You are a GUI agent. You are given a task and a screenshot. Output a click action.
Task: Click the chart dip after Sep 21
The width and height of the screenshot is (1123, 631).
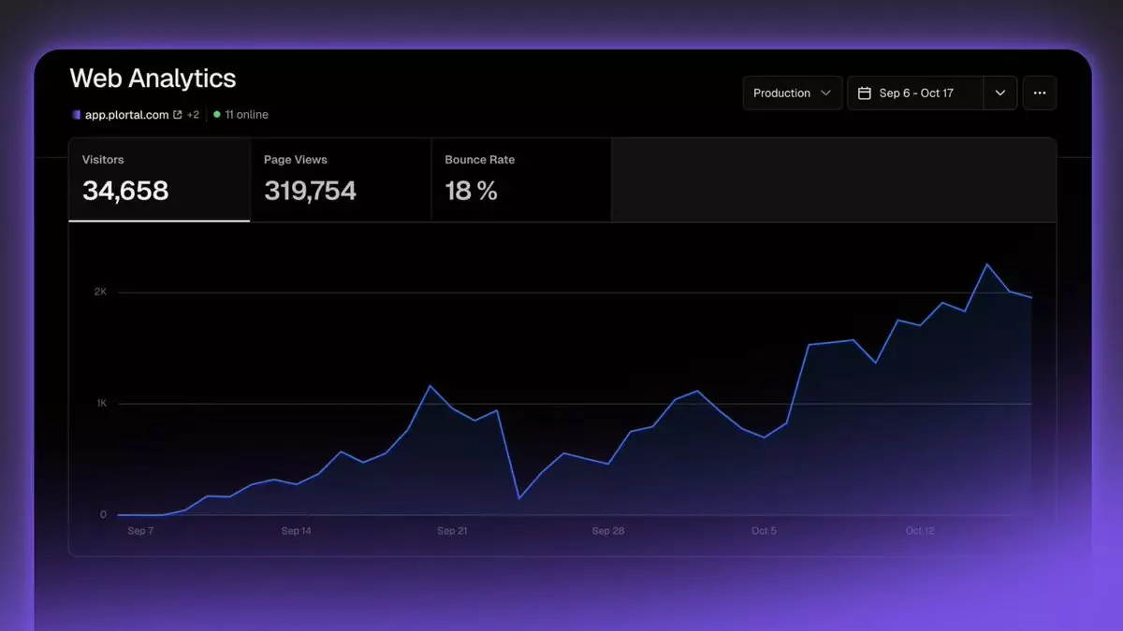click(x=519, y=498)
